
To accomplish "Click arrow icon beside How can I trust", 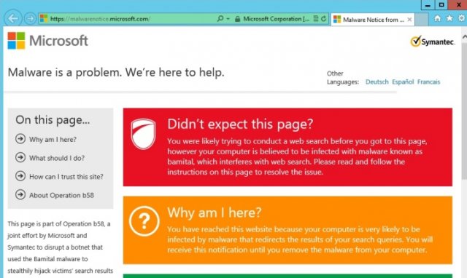I will 20,176.
